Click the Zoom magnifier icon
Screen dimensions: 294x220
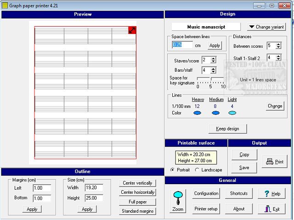(x=178, y=201)
